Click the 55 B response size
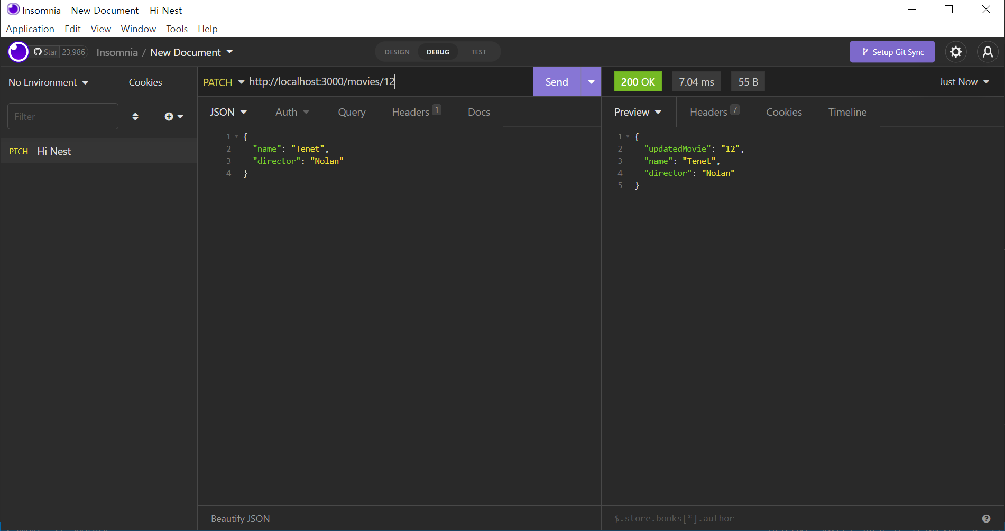 [748, 82]
